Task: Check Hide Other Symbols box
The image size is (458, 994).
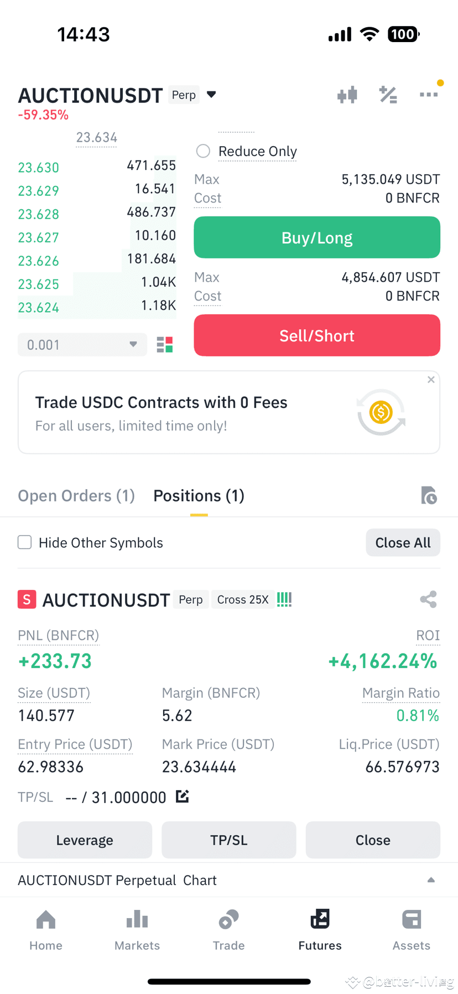Action: 25,542
